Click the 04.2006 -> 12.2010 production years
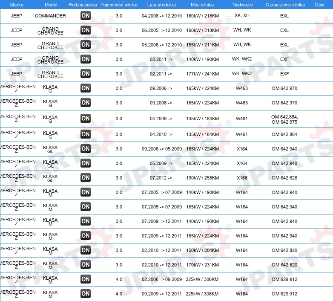The image size is (333, 301). 162,16
